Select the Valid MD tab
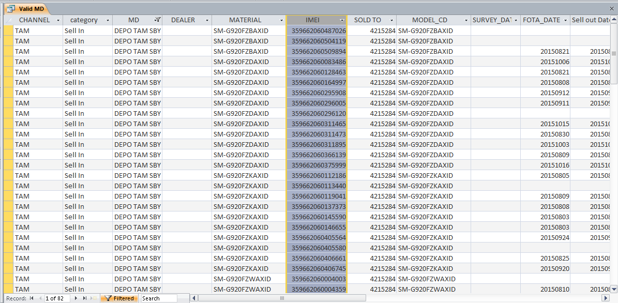Screen dimensions: 618x303 pos(26,8)
